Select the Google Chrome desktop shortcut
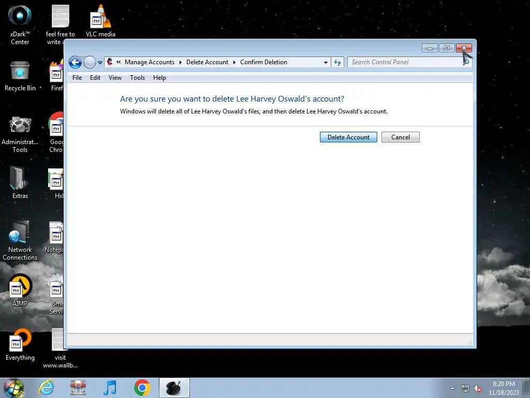Screen dimensions: 530x398 (56, 133)
